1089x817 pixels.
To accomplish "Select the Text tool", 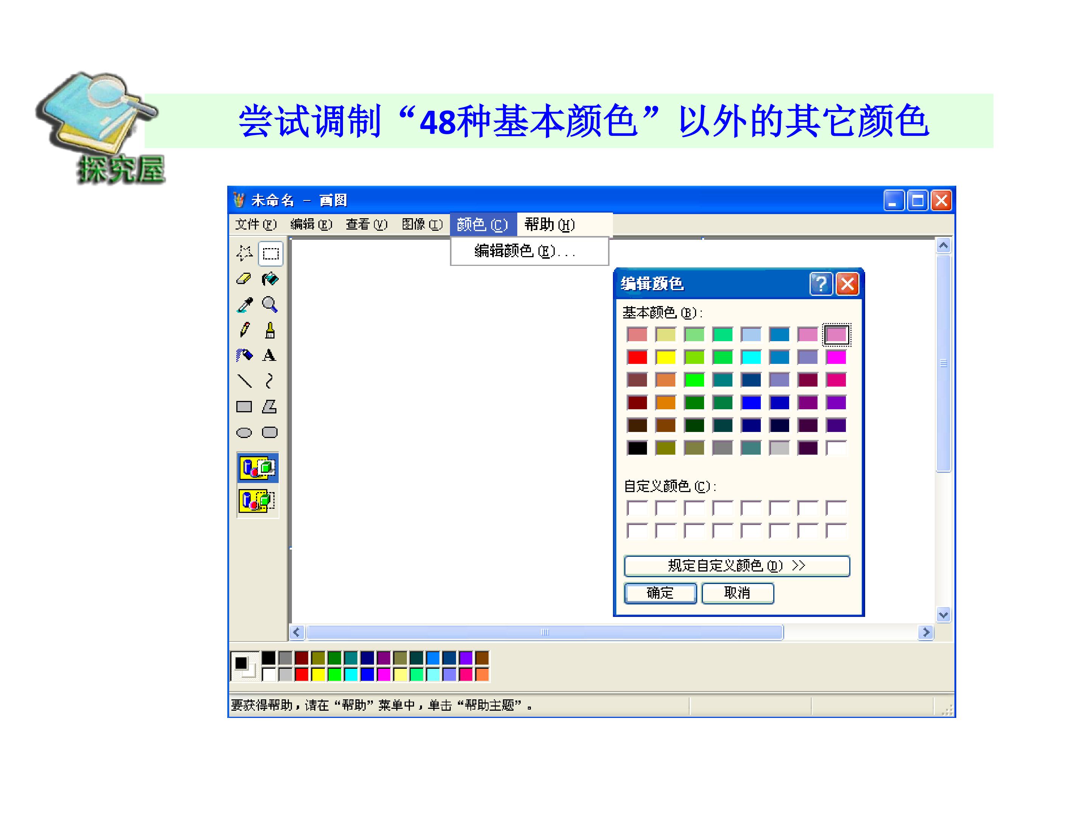I will pyautogui.click(x=270, y=355).
